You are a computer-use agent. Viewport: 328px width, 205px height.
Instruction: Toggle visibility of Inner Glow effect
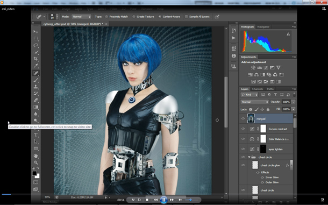click(x=262, y=178)
